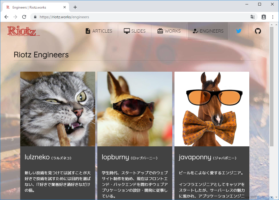Click the Riotz favicon on the tab
This screenshot has width=279, height=200.
pos(8,7)
